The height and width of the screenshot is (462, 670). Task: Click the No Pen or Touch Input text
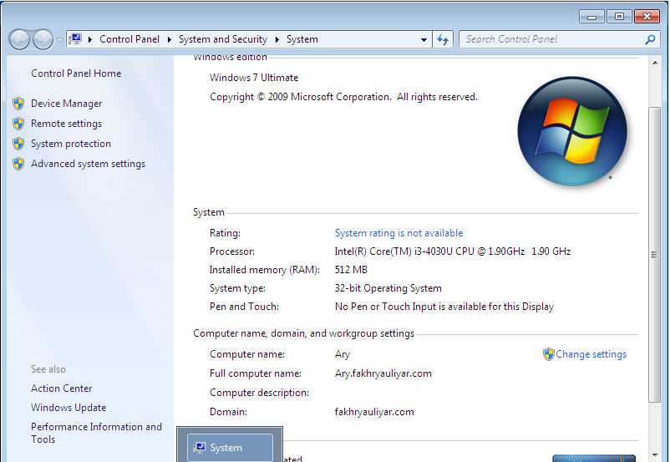tap(444, 307)
